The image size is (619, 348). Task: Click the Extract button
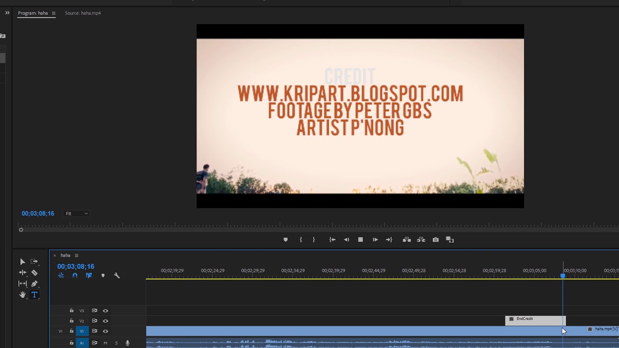pyautogui.click(x=421, y=240)
